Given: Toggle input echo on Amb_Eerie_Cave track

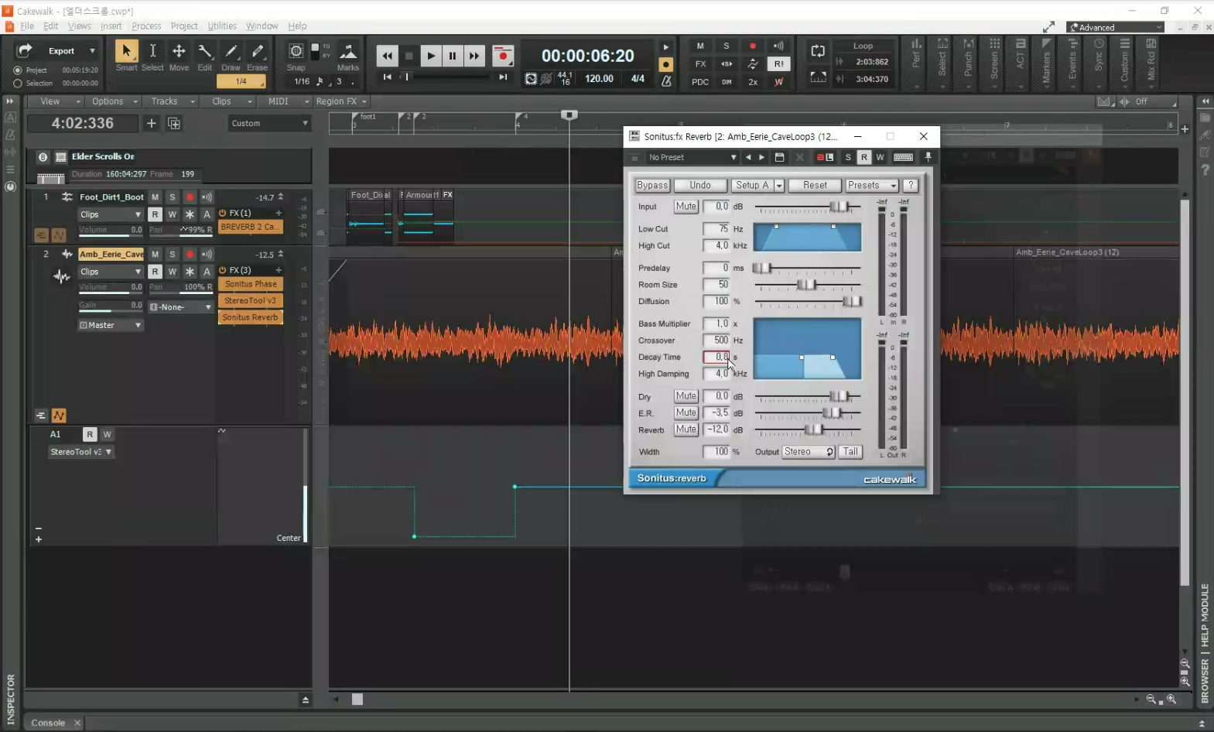Looking at the screenshot, I should coord(207,255).
